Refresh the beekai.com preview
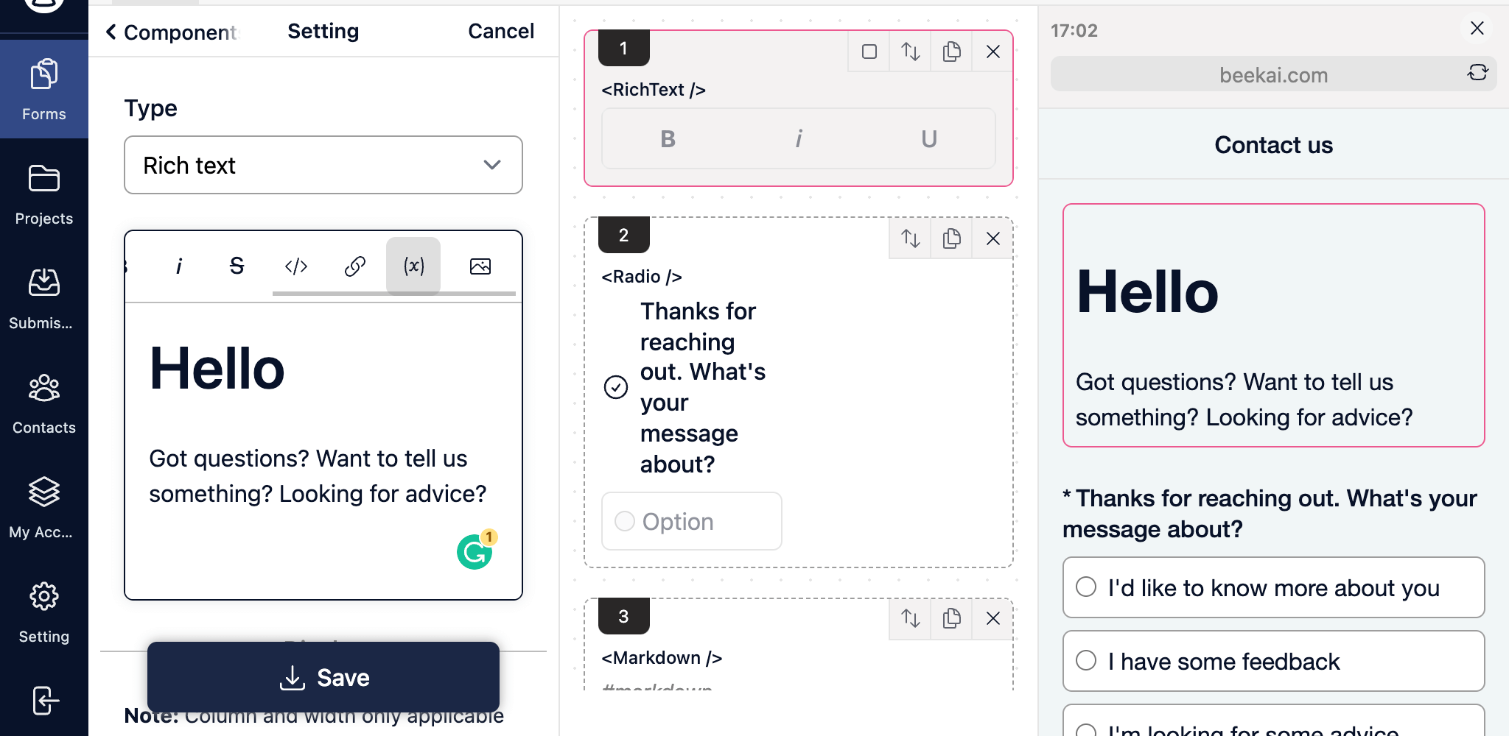 (x=1478, y=72)
